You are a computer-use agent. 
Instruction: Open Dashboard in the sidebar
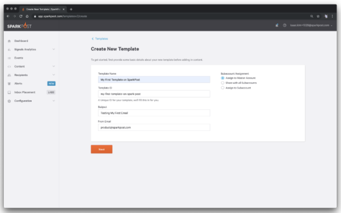21,41
